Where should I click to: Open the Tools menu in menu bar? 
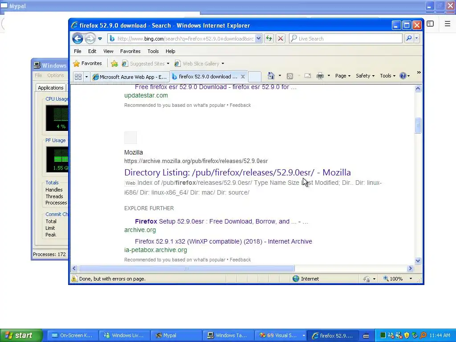coord(153,51)
